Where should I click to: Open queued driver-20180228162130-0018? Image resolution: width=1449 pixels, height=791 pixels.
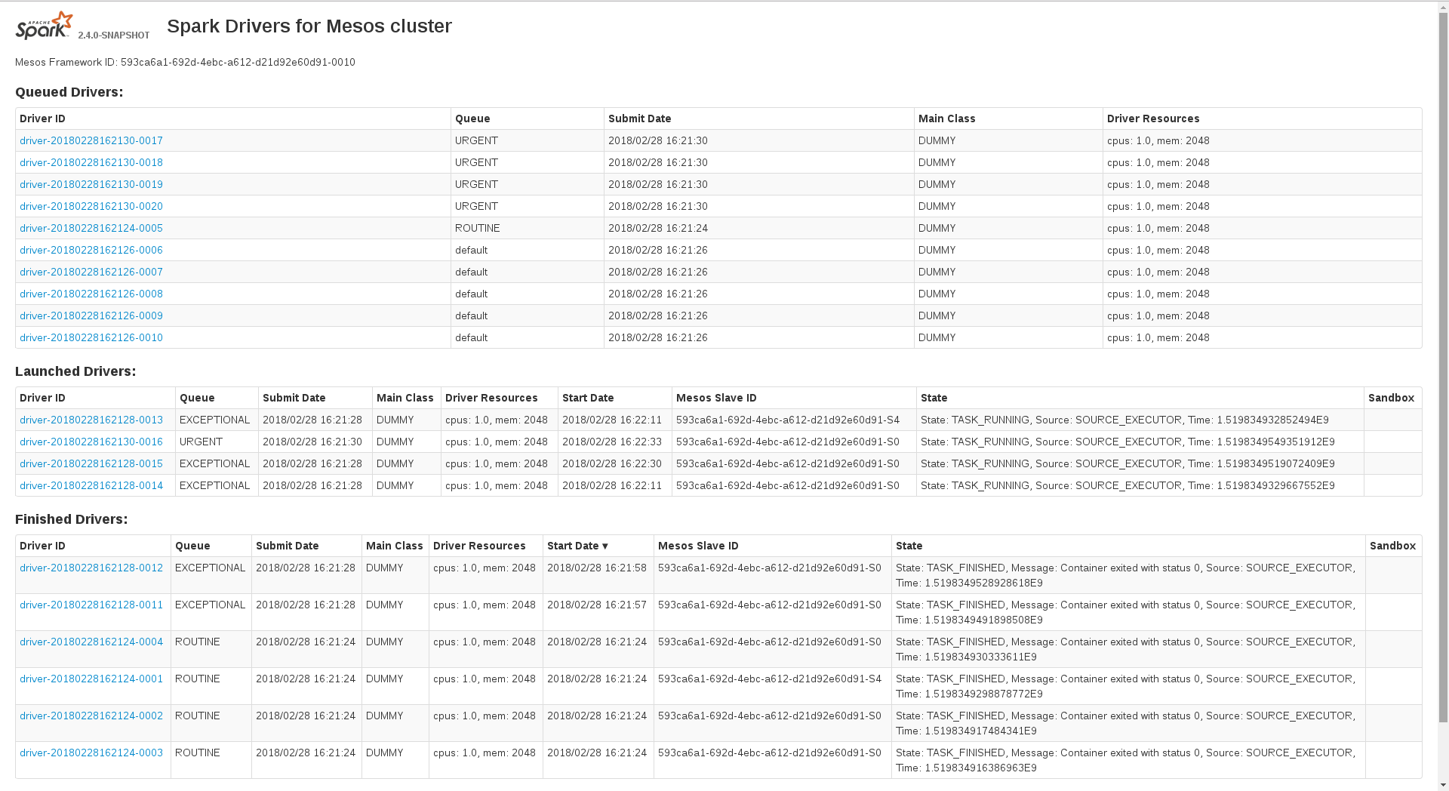pos(91,162)
